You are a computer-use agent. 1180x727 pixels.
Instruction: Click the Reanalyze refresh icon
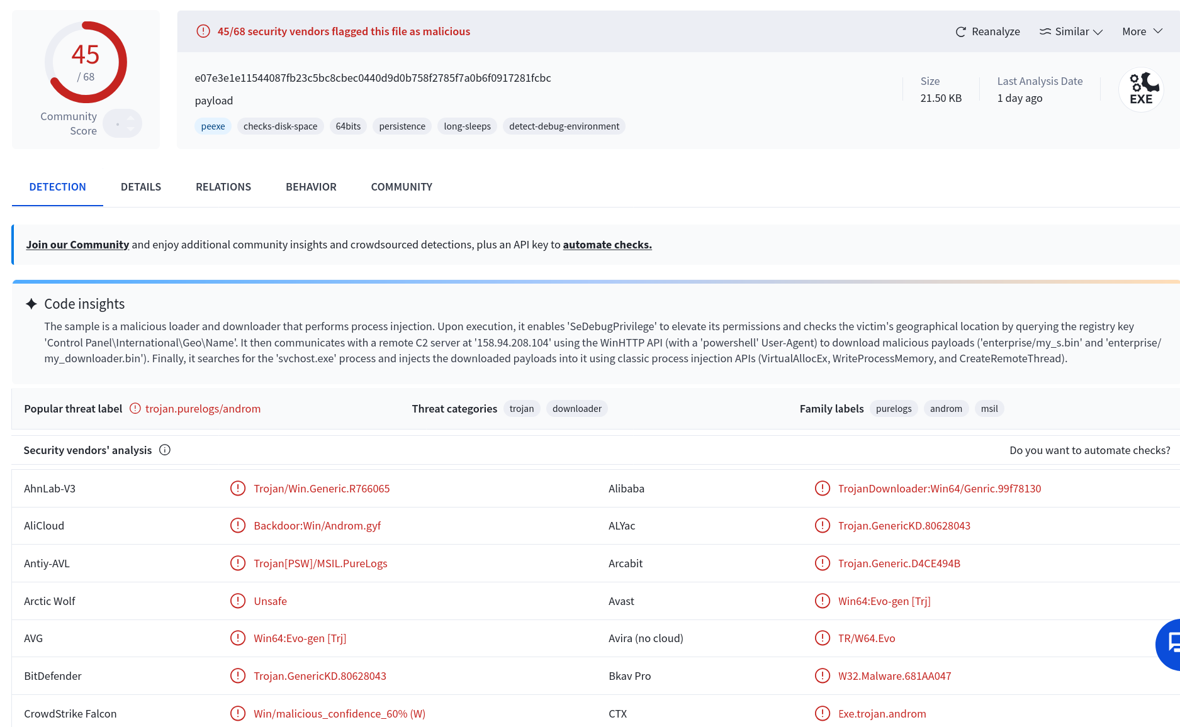coord(960,31)
